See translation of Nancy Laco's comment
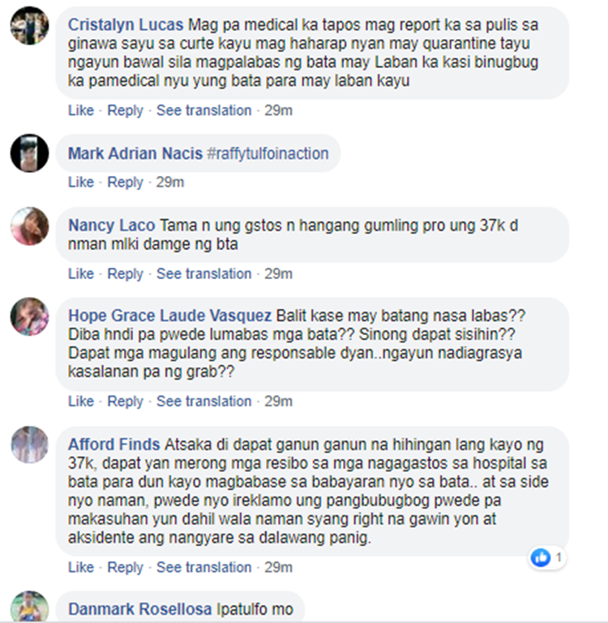 point(203,273)
